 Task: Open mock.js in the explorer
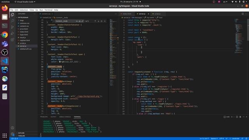tap(23, 37)
